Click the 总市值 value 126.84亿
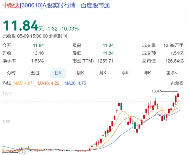 175,61
